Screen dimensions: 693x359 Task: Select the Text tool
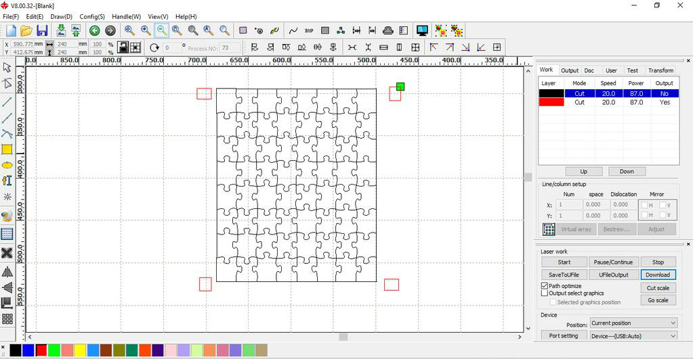pyautogui.click(x=7, y=181)
